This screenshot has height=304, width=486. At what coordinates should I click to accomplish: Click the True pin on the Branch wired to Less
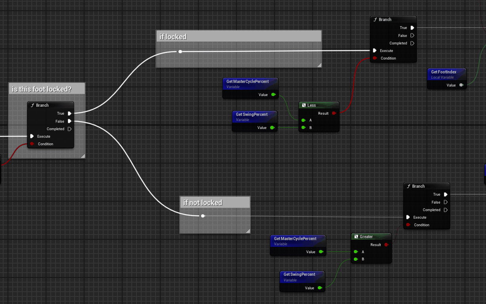pyautogui.click(x=413, y=28)
